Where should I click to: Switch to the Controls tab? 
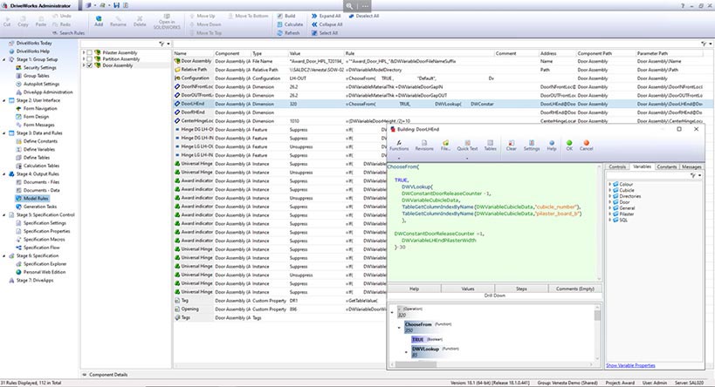[617, 167]
